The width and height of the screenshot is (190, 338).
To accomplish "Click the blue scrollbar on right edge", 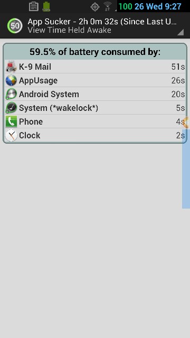I will click(186, 168).
